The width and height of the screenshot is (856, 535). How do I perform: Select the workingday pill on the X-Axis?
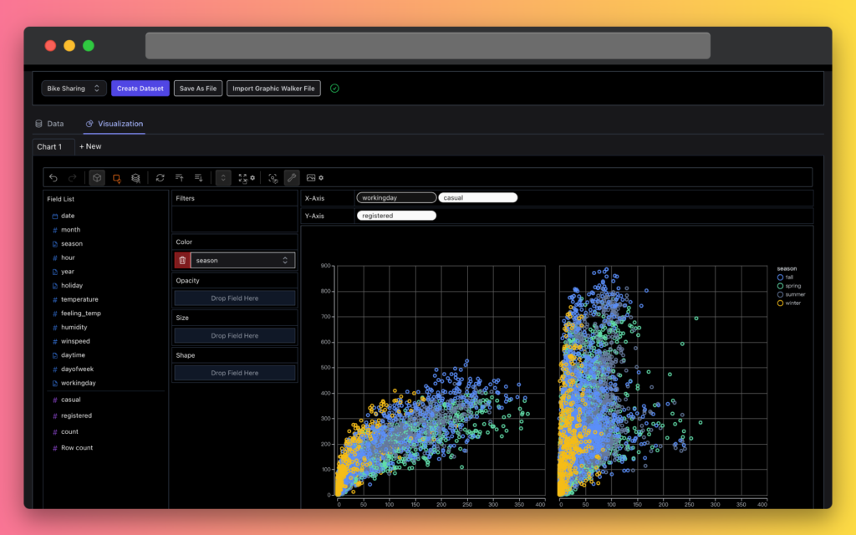pyautogui.click(x=396, y=197)
